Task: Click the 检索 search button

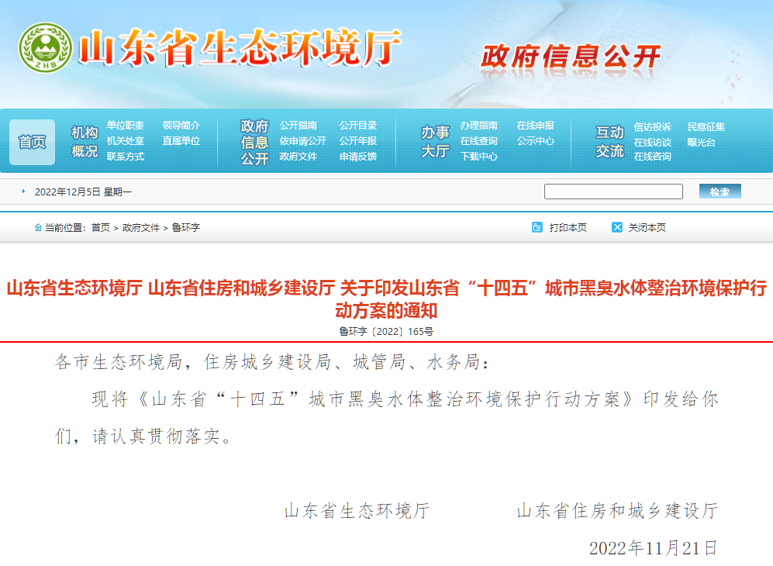Action: (x=720, y=190)
